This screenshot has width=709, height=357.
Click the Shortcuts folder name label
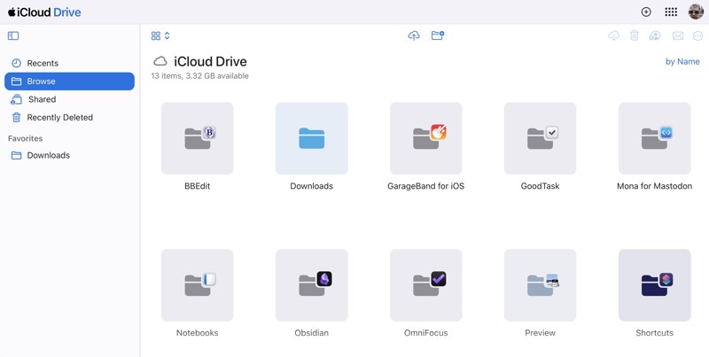[x=655, y=333]
